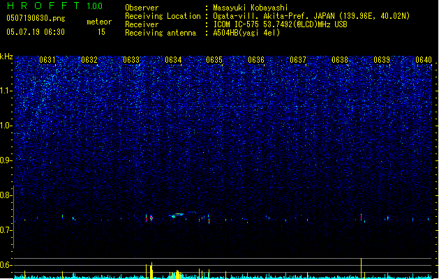Viewport: 439px width, 279px height.
Task: Click the 0635 time marker
Action: [214, 60]
